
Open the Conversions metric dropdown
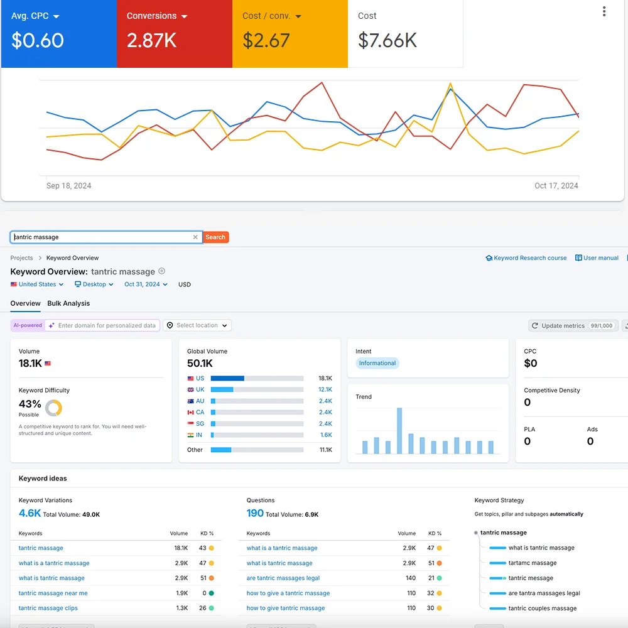point(184,16)
